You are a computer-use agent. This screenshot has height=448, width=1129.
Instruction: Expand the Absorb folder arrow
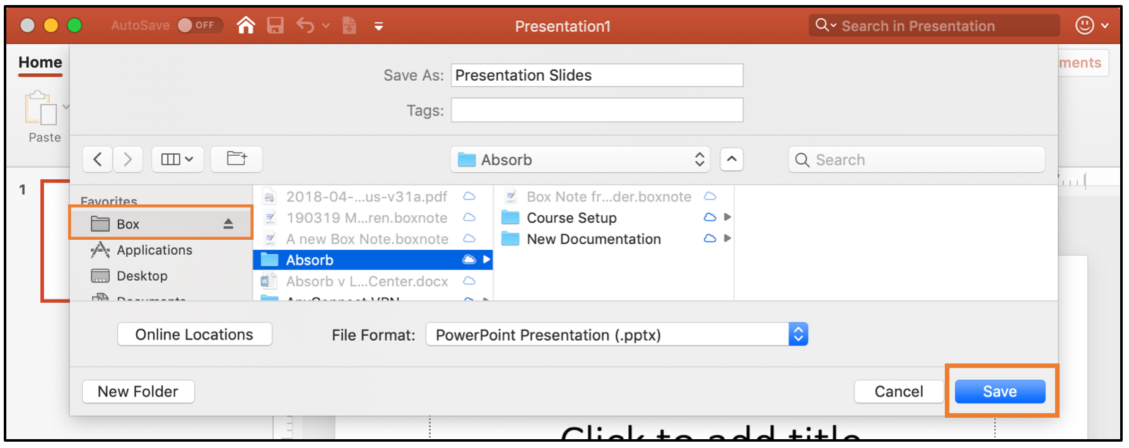tap(486, 259)
